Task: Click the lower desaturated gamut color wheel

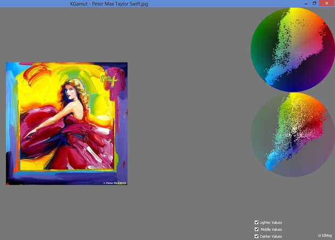Action: tap(293, 135)
